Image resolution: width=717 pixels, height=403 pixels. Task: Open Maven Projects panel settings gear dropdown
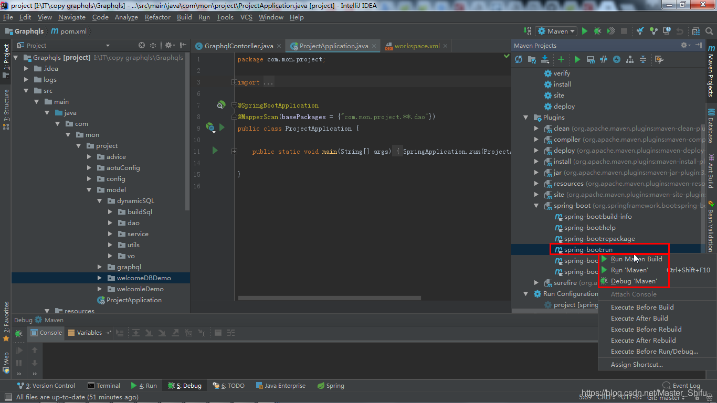pos(686,46)
